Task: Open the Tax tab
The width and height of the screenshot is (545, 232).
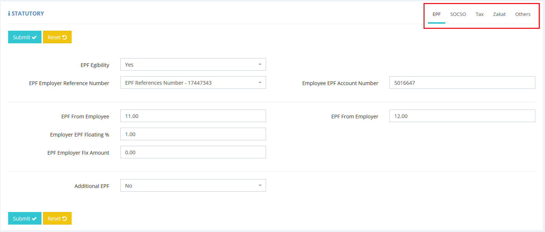Action: [479, 14]
